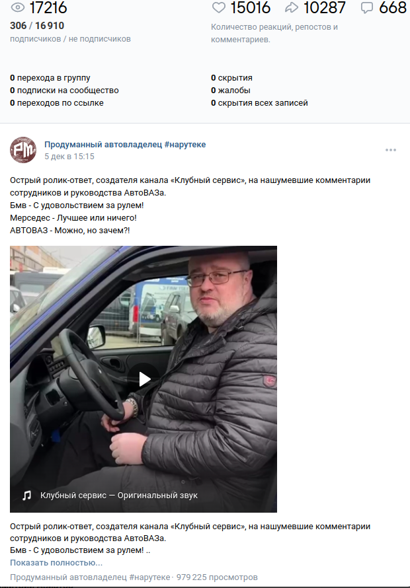Screen dimensions: 410x588
Task: Click the music note icon on the video
Action: click(x=26, y=496)
